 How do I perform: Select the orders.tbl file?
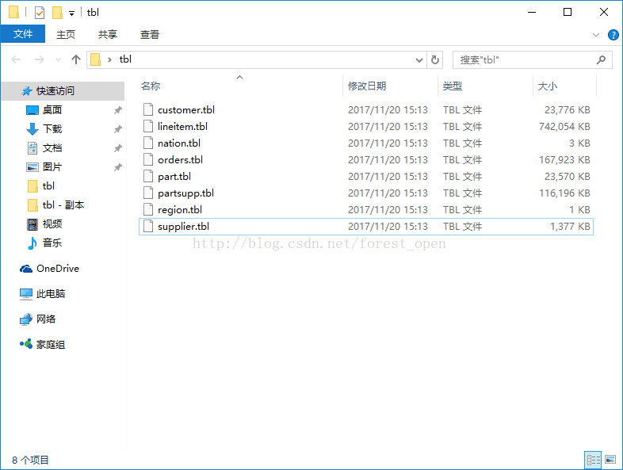tap(366, 160)
